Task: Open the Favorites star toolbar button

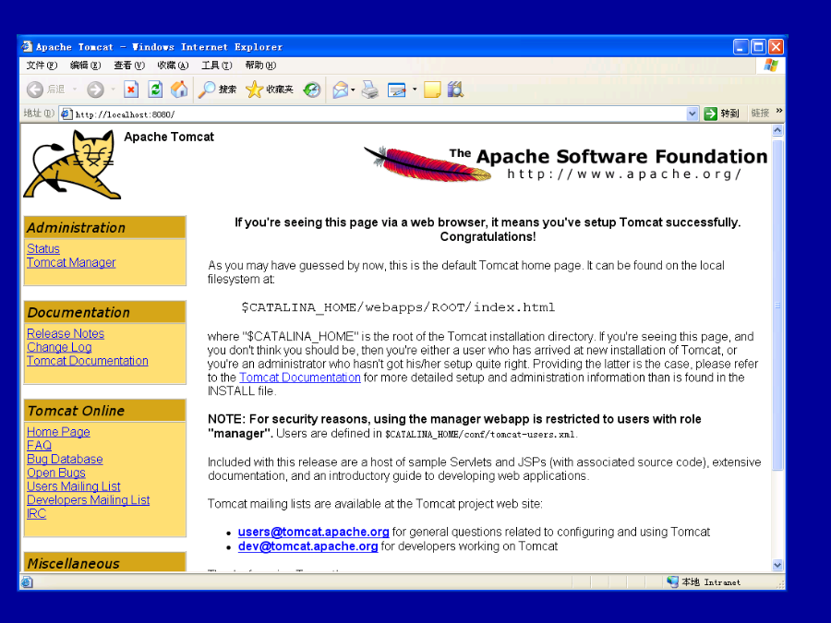Action: coord(270,90)
